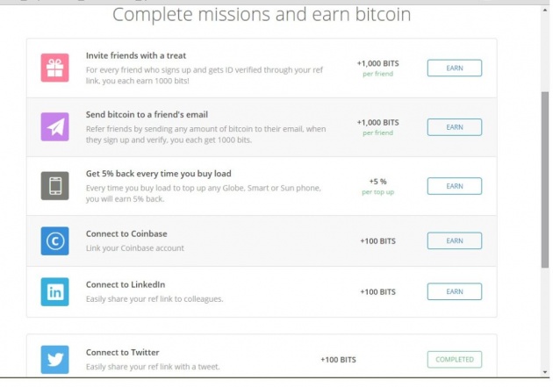
Task: Click the purple paper plane icon
Action: (x=54, y=127)
